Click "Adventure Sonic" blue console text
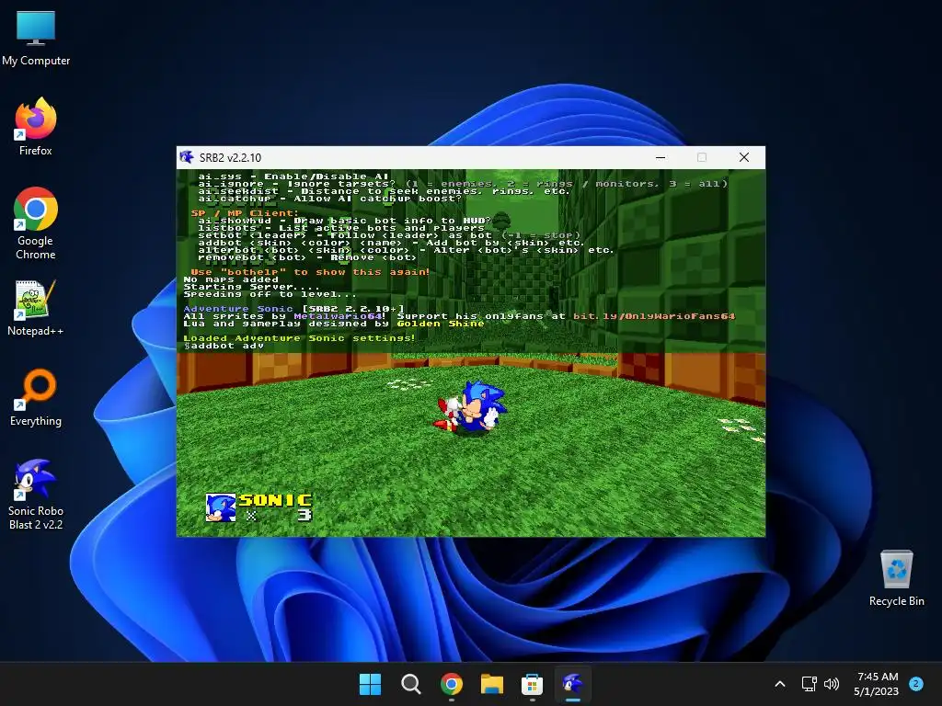 [x=238, y=309]
